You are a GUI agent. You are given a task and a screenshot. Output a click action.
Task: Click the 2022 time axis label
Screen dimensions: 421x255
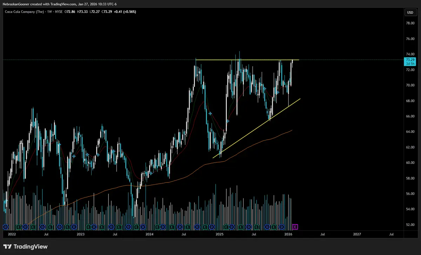12,234
